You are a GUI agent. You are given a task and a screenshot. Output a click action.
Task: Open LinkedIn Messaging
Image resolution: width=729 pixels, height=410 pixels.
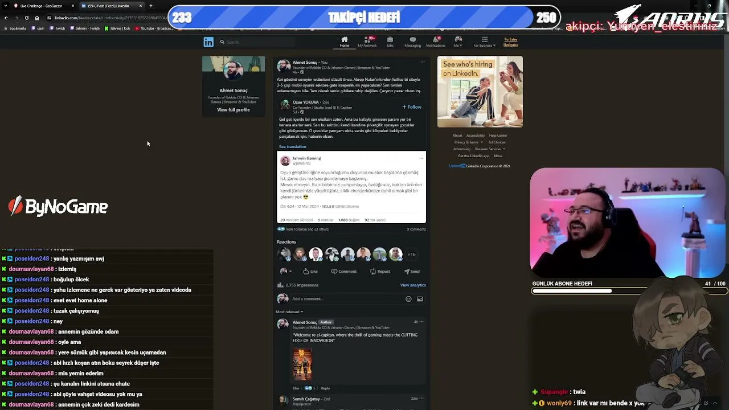pos(412,42)
